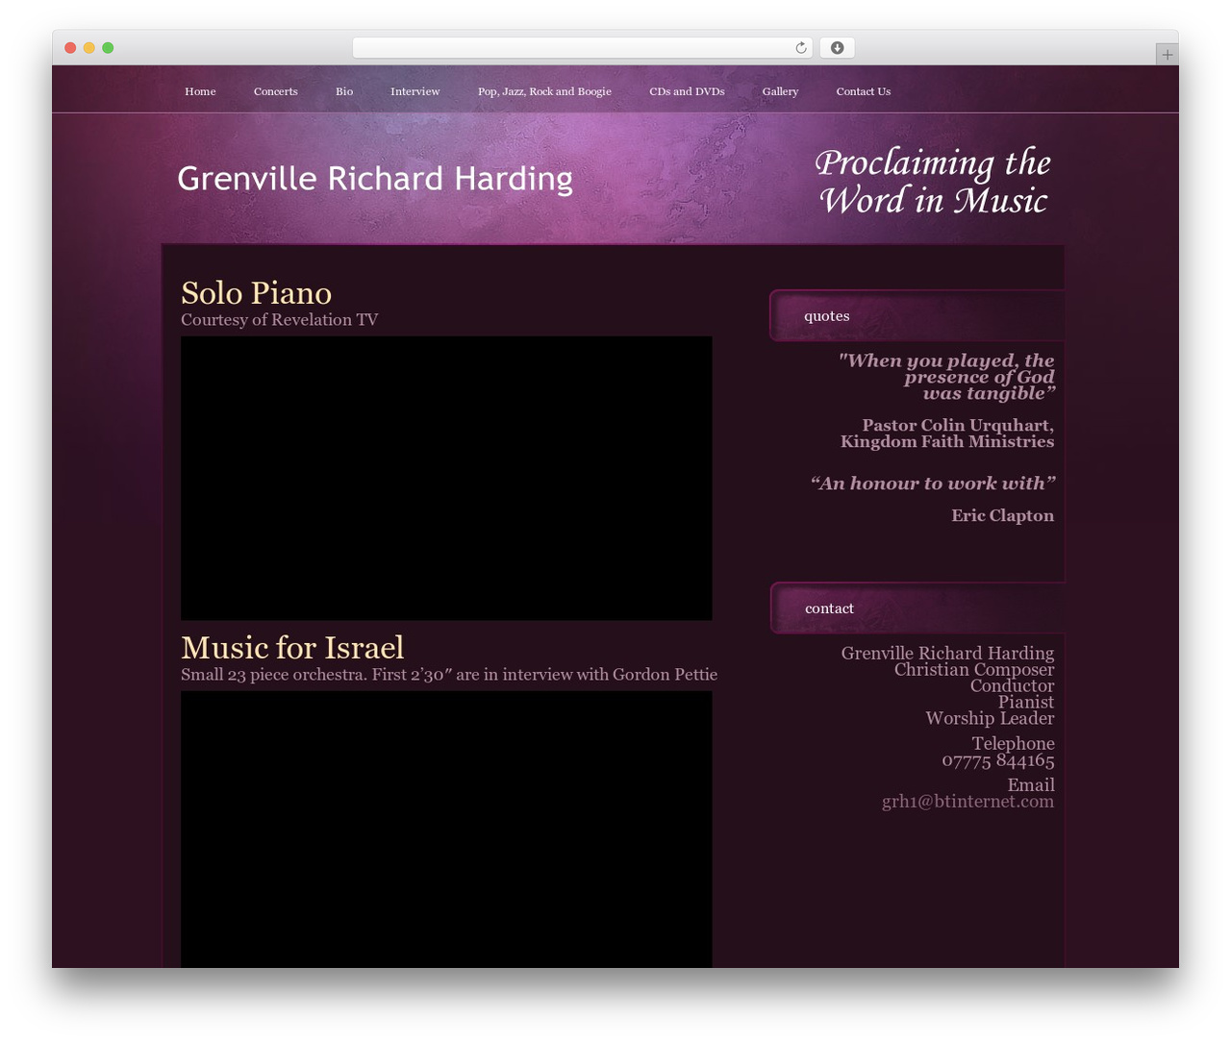Viewport: 1231px width, 1042px height.
Task: Select the Small 23 piece orchestra description
Action: click(449, 675)
